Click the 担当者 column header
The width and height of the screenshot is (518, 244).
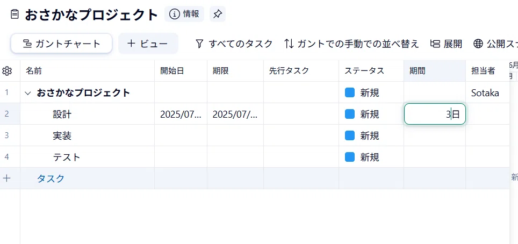(x=487, y=71)
